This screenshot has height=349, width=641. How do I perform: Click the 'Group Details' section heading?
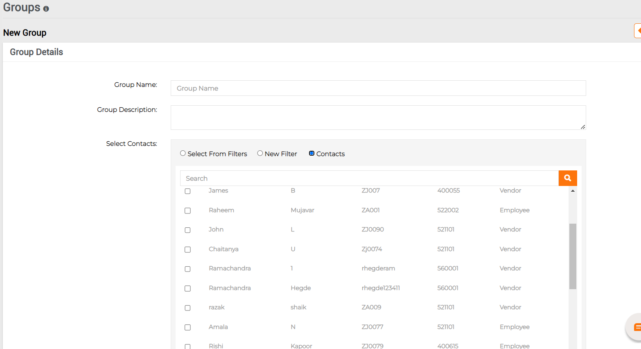pyautogui.click(x=36, y=52)
